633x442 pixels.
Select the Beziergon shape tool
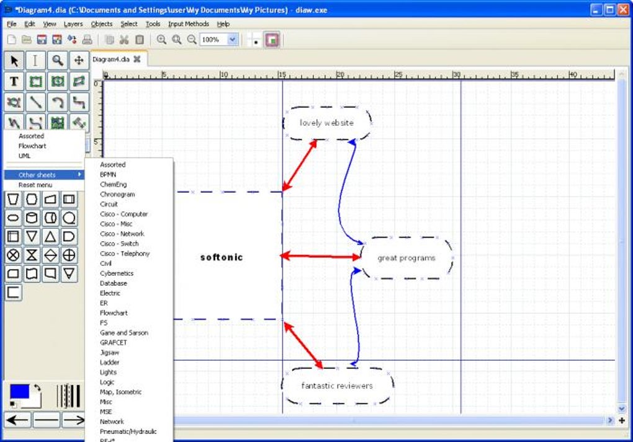coord(14,102)
